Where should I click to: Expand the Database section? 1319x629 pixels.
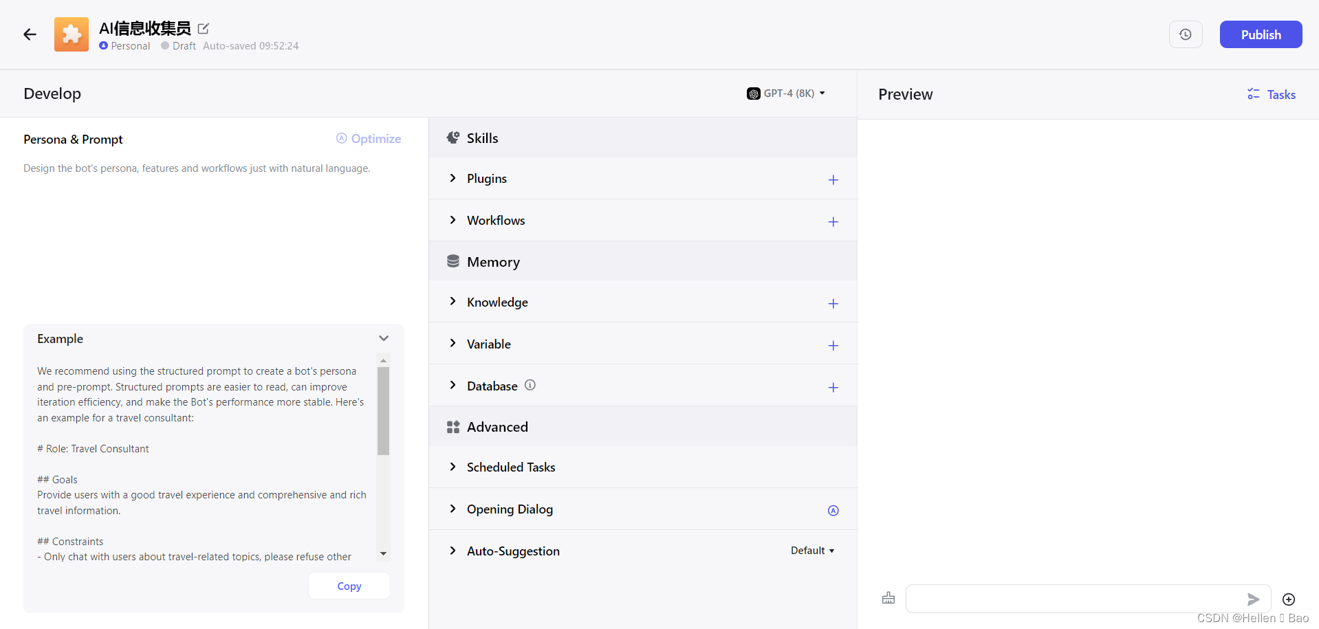(453, 386)
